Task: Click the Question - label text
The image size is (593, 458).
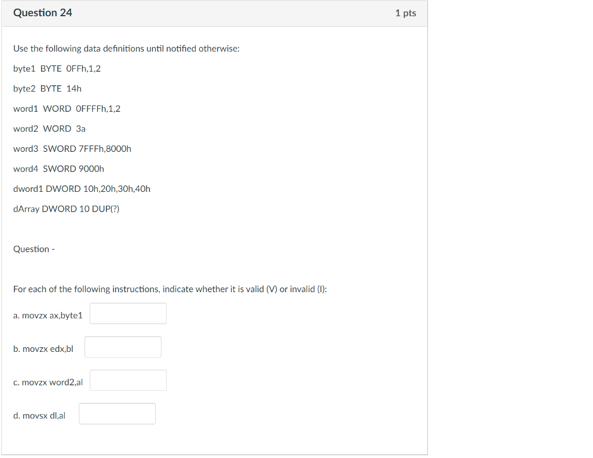Action: [34, 249]
